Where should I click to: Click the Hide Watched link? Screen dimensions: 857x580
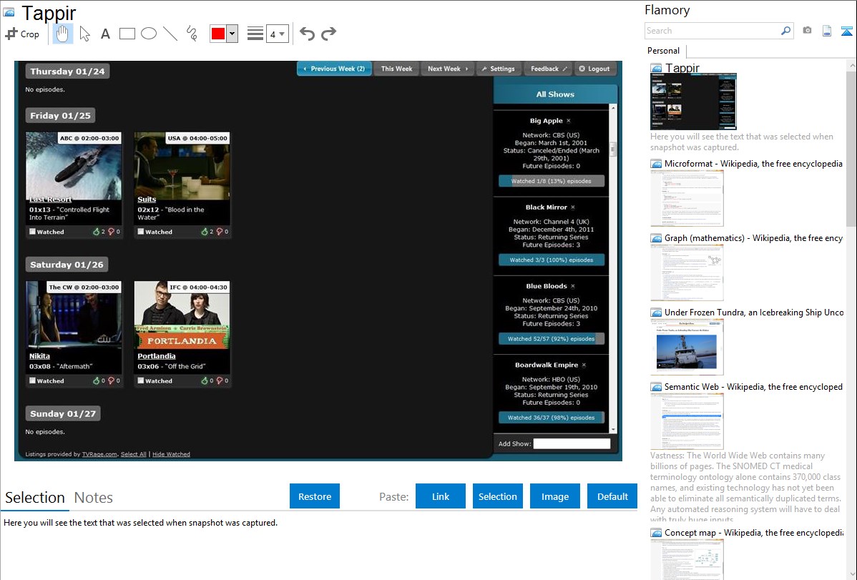pos(171,454)
